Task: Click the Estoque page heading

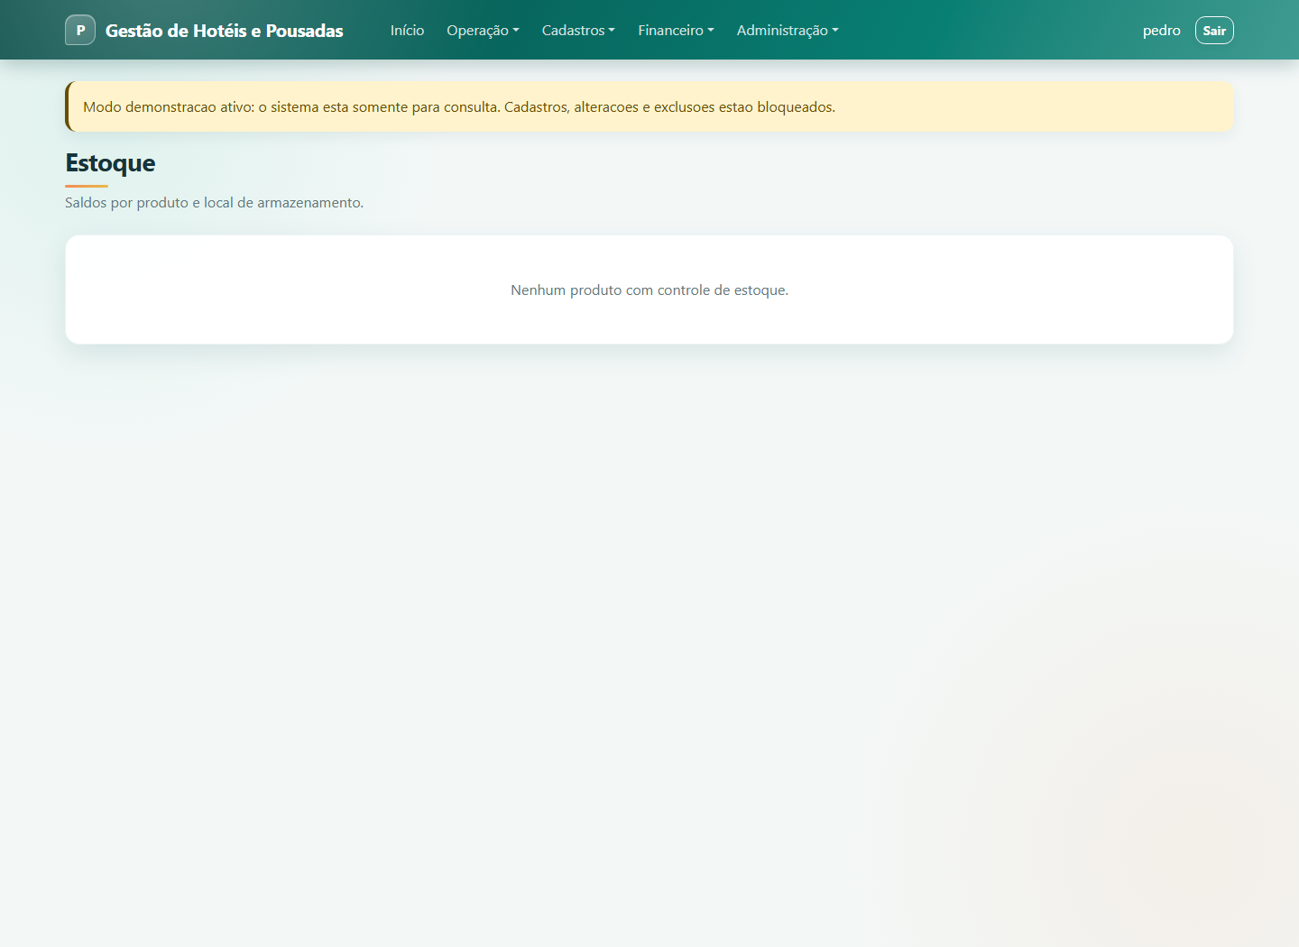Action: [x=110, y=162]
